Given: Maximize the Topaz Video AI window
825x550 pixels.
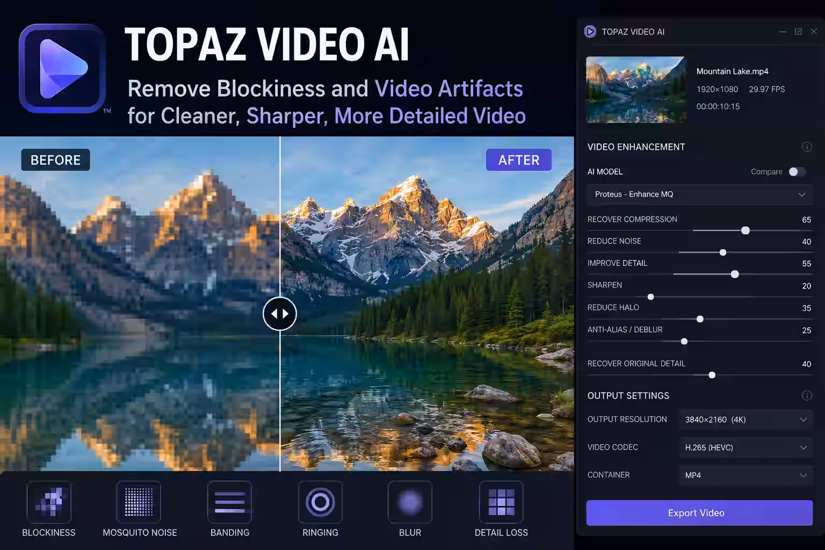Looking at the screenshot, I should point(798,32).
